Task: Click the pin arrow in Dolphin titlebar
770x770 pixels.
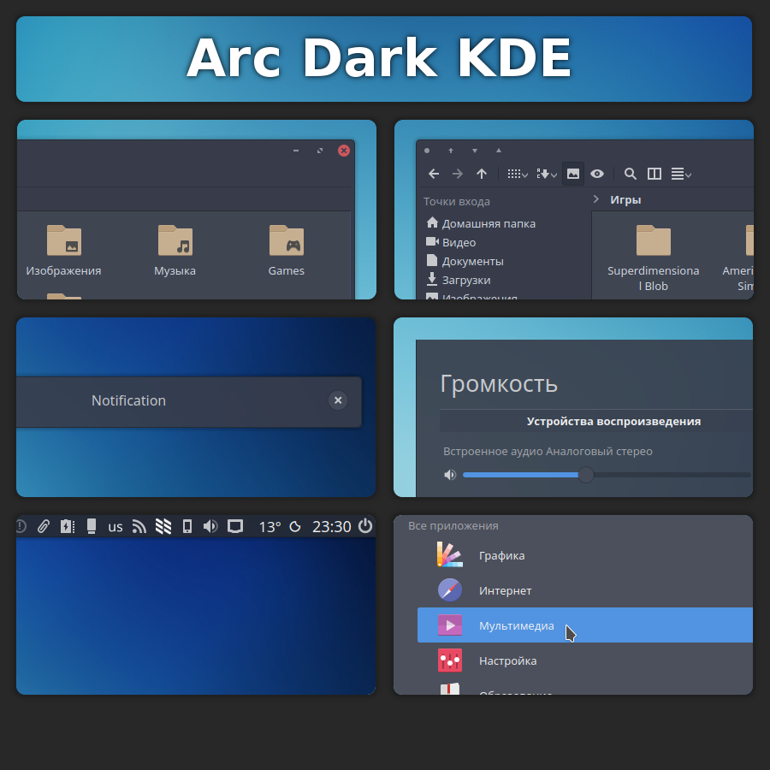Action: coord(451,151)
